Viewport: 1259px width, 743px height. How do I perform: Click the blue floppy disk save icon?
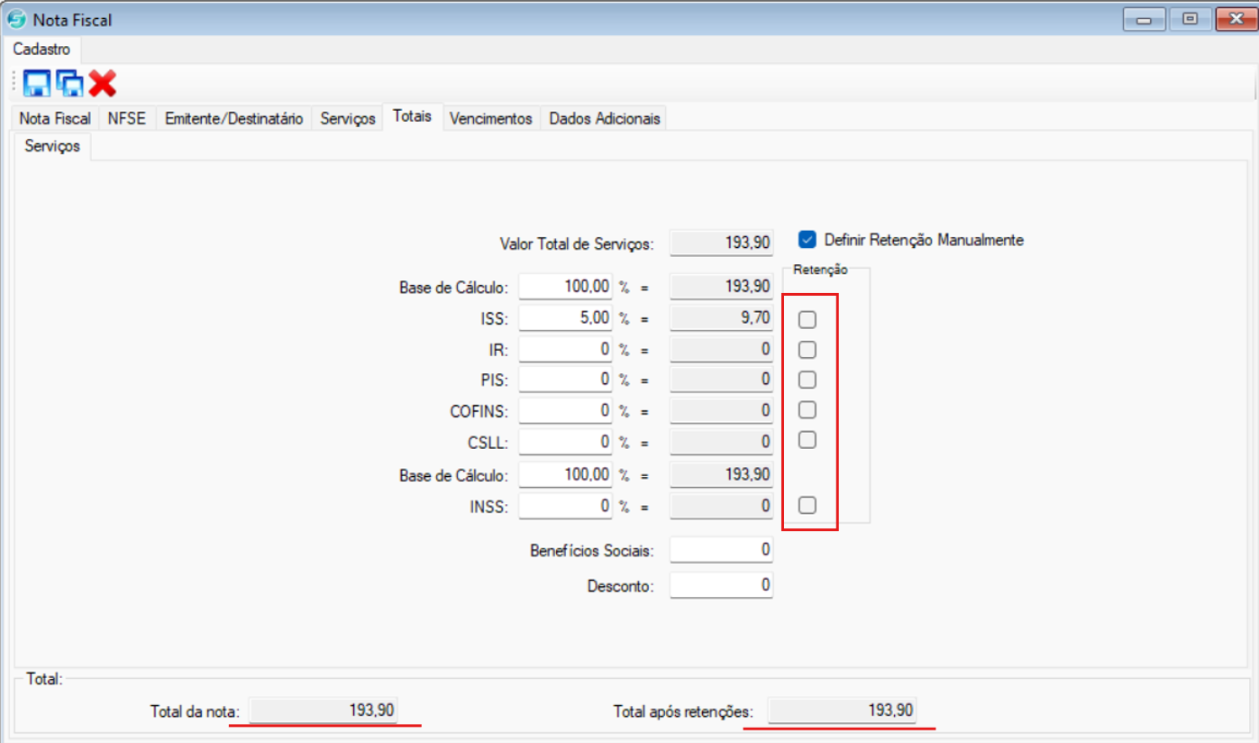click(x=37, y=84)
